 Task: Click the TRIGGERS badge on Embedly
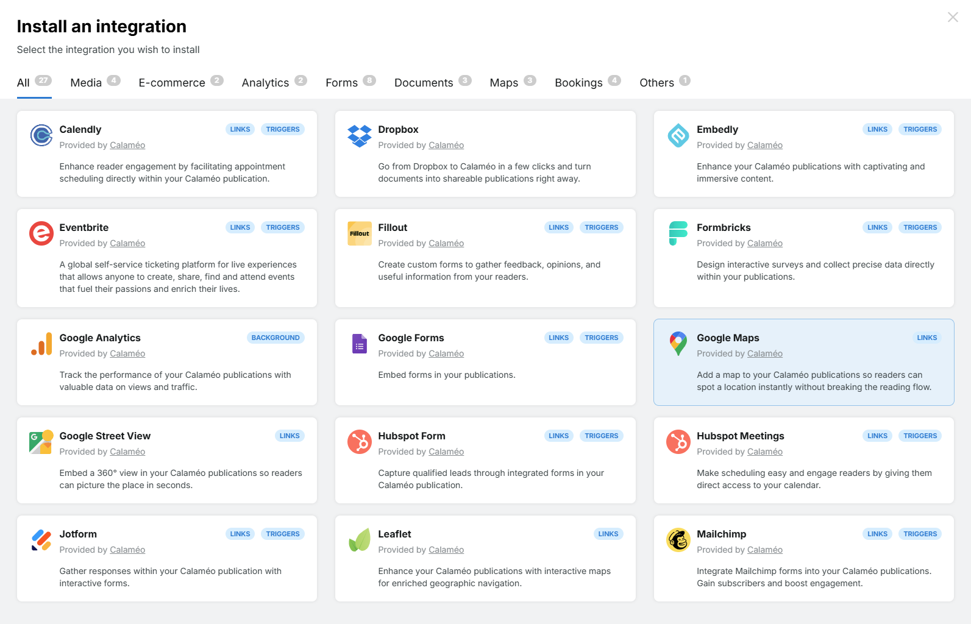920,129
